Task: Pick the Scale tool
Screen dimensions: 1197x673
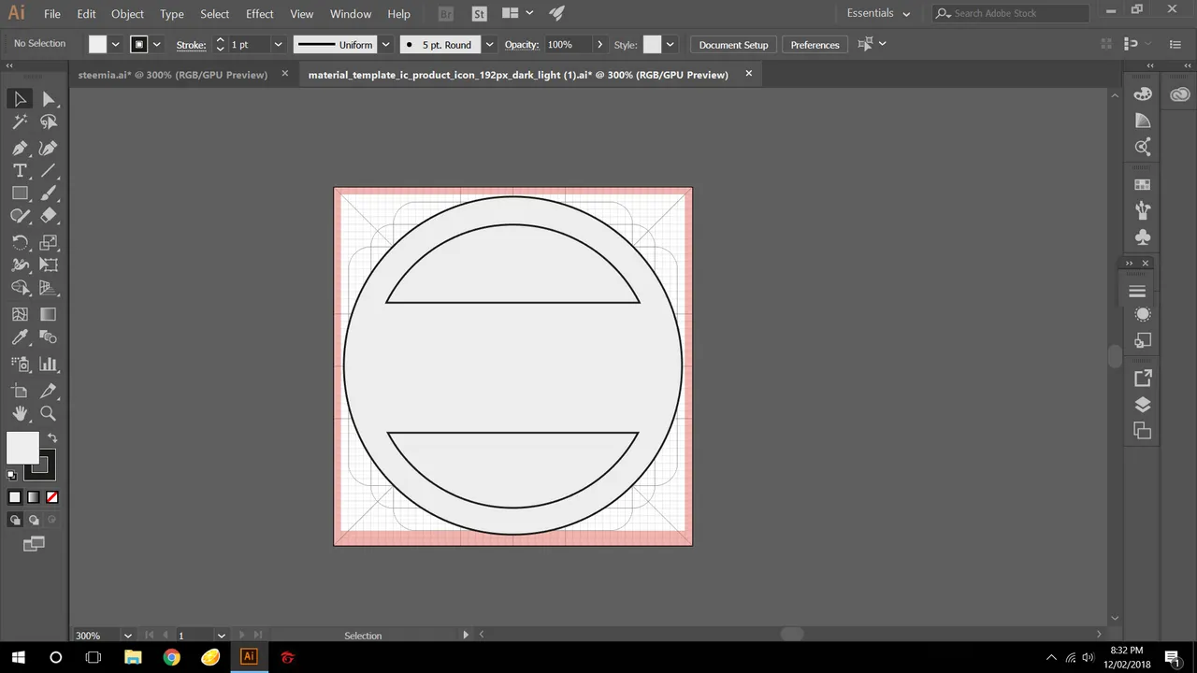Action: (x=49, y=242)
